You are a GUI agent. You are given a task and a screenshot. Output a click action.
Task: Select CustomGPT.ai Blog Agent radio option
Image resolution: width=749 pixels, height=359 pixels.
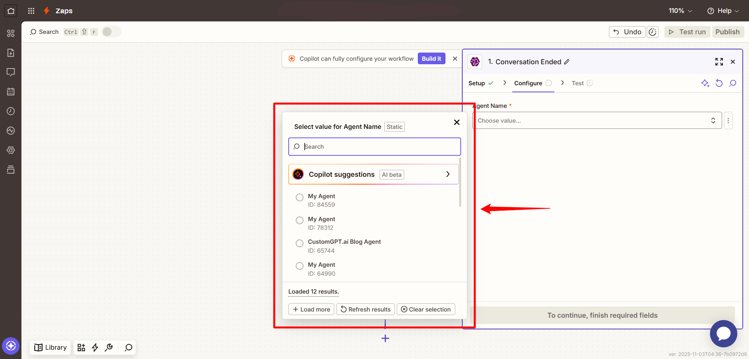pyautogui.click(x=300, y=243)
